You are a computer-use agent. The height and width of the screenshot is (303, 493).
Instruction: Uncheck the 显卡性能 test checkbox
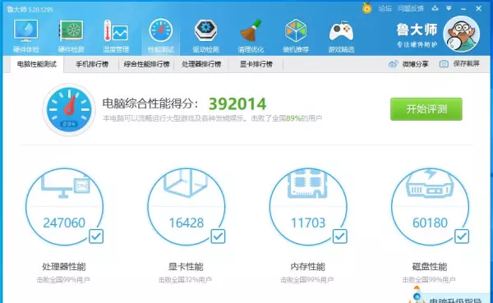coord(218,236)
